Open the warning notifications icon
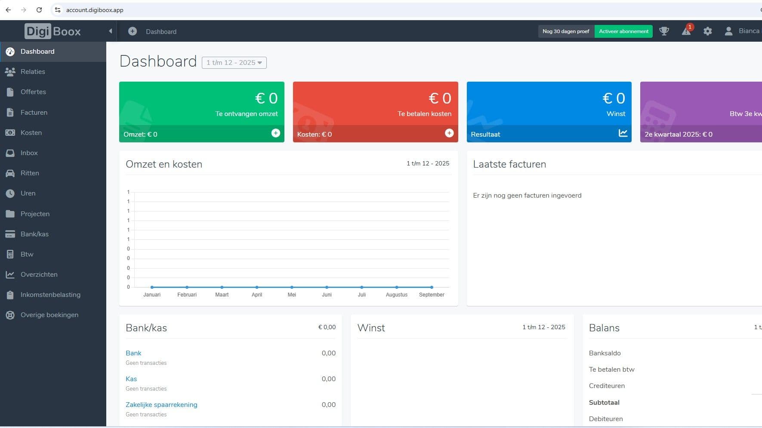 [x=686, y=31]
